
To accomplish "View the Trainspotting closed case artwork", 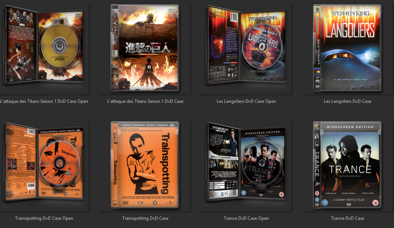I will click(145, 165).
